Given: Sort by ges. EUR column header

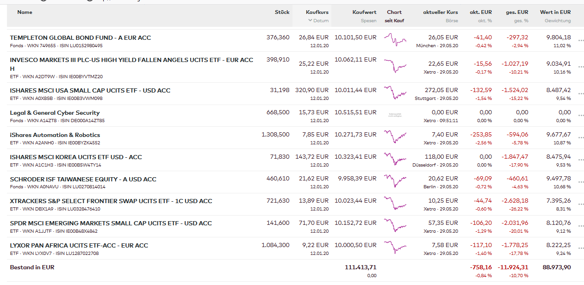Looking at the screenshot, I should tap(517, 12).
